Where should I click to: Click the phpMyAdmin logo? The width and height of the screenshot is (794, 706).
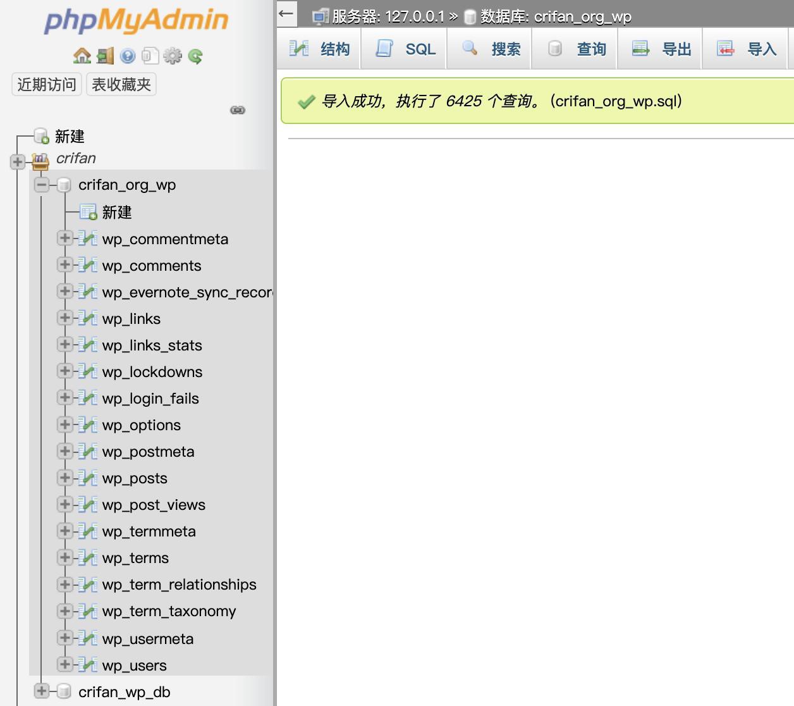pyautogui.click(x=136, y=21)
